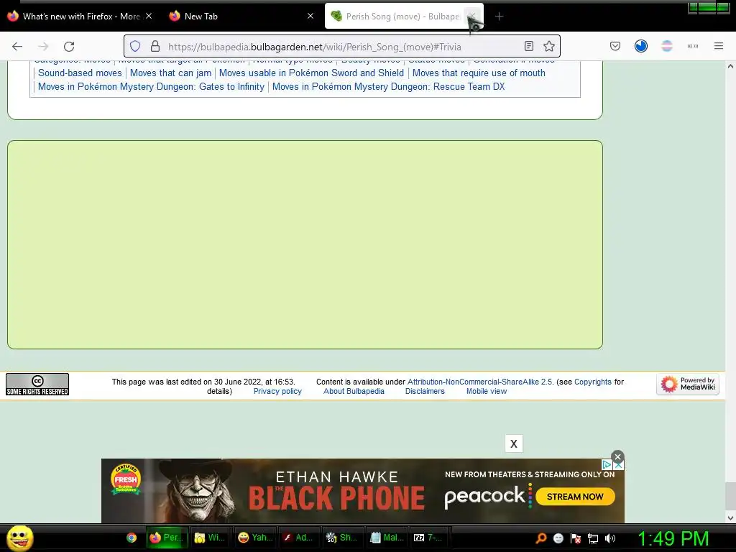Click the page scrollbar down arrow

click(x=730, y=517)
